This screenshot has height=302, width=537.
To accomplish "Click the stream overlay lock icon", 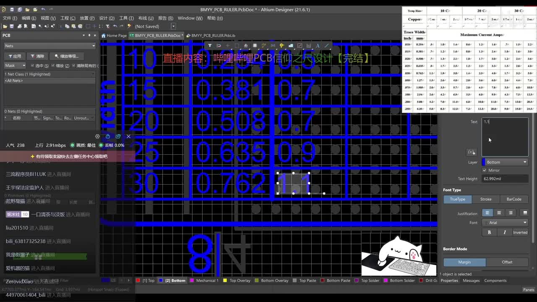I will (108, 136).
